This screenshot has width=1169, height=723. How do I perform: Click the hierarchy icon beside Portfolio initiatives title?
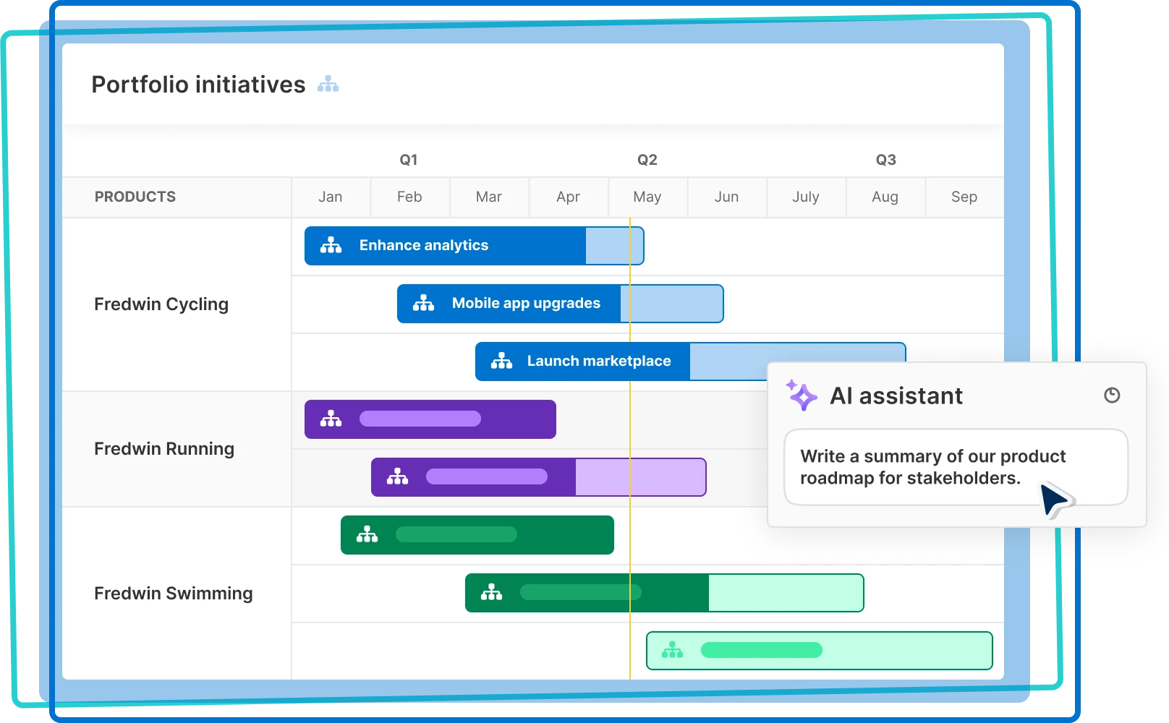point(328,85)
